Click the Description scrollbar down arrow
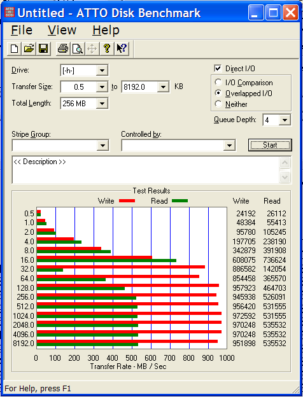This screenshot has width=303, height=397. pyautogui.click(x=285, y=178)
